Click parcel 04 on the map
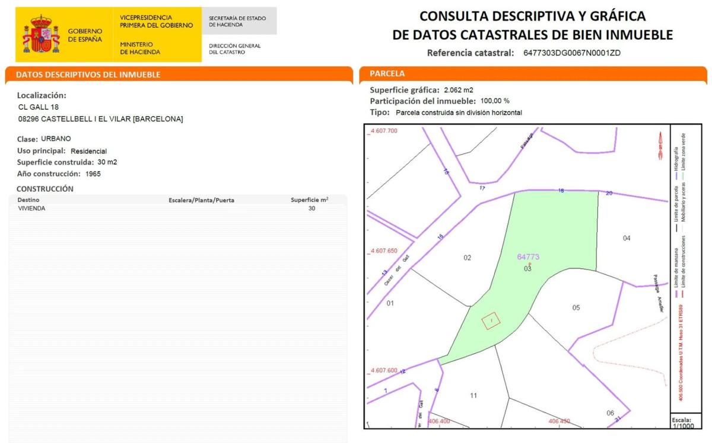 tap(627, 238)
